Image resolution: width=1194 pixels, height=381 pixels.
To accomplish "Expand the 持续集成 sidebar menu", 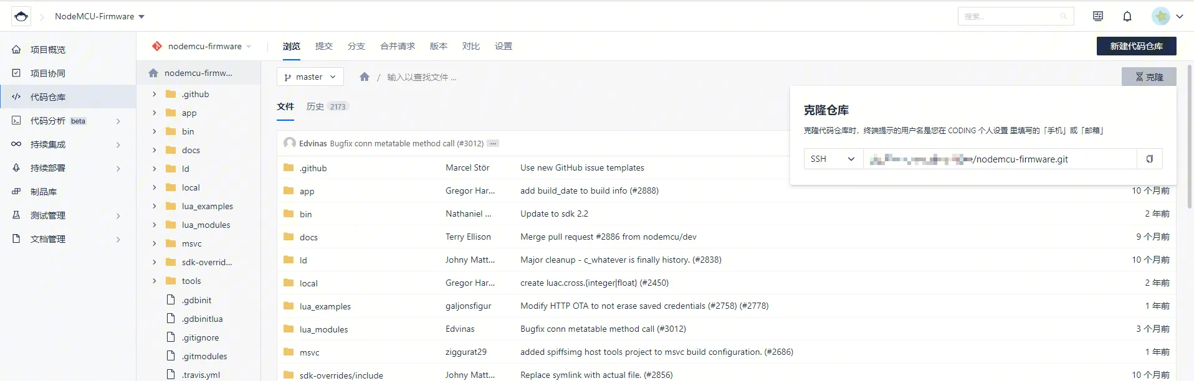I will (118, 144).
